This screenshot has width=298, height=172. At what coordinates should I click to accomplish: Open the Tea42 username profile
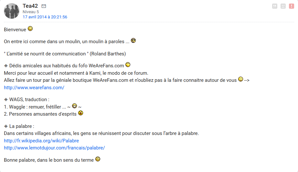click(x=30, y=6)
